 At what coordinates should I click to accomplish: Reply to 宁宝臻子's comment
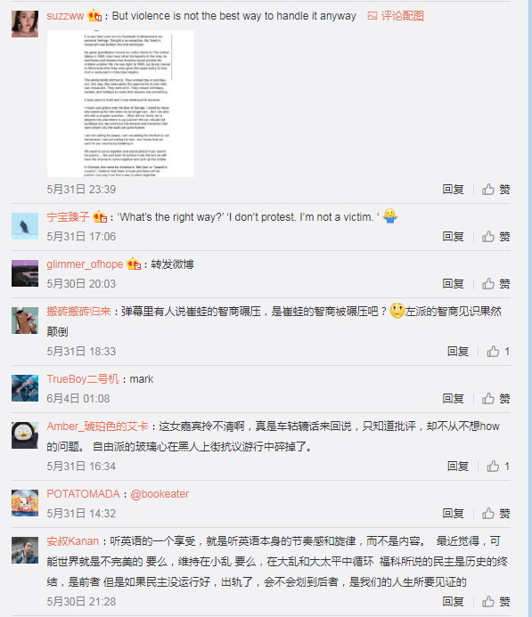click(x=453, y=237)
